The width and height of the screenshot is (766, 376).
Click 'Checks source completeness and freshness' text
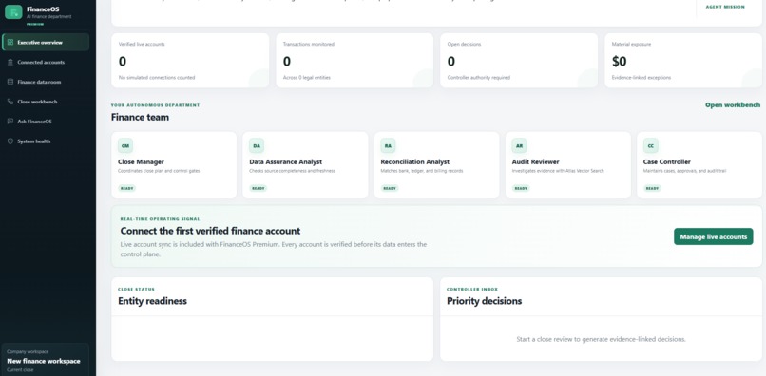click(x=292, y=171)
